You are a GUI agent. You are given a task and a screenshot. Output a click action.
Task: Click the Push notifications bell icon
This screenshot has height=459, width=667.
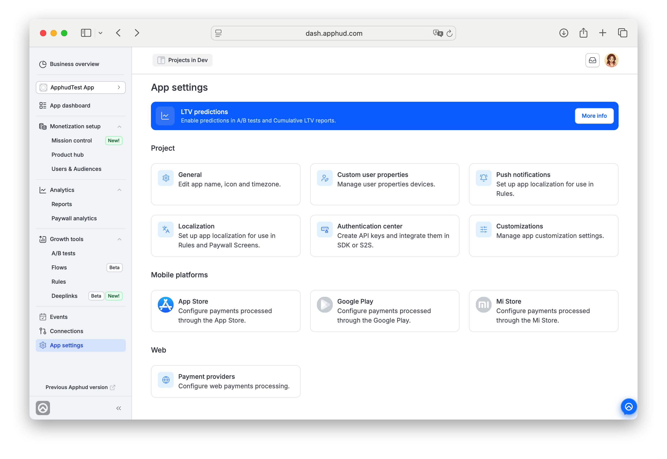pos(483,178)
